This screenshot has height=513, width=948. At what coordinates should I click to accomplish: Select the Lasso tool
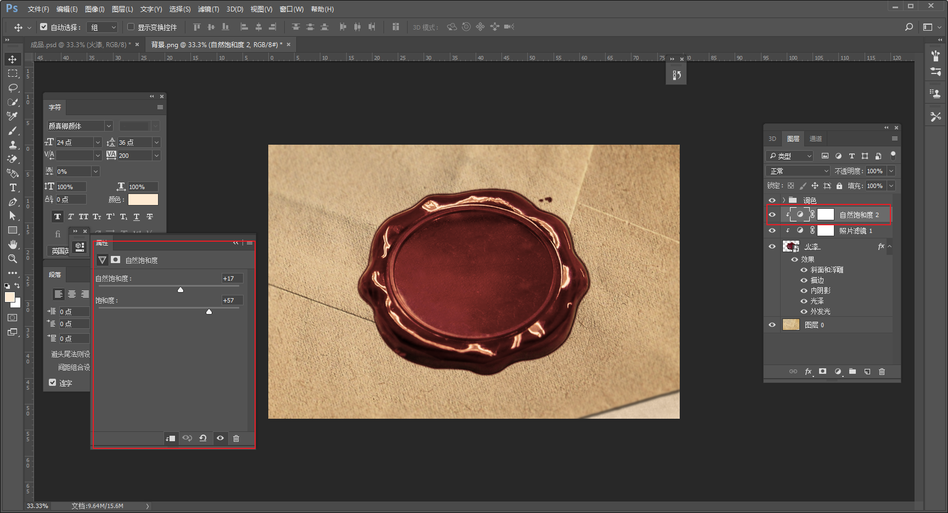[x=13, y=88]
